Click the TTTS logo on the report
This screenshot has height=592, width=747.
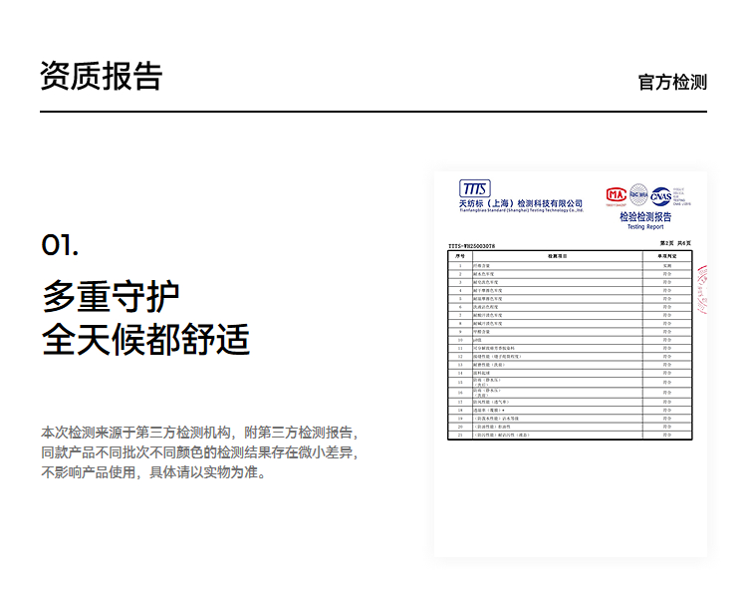pos(474,188)
